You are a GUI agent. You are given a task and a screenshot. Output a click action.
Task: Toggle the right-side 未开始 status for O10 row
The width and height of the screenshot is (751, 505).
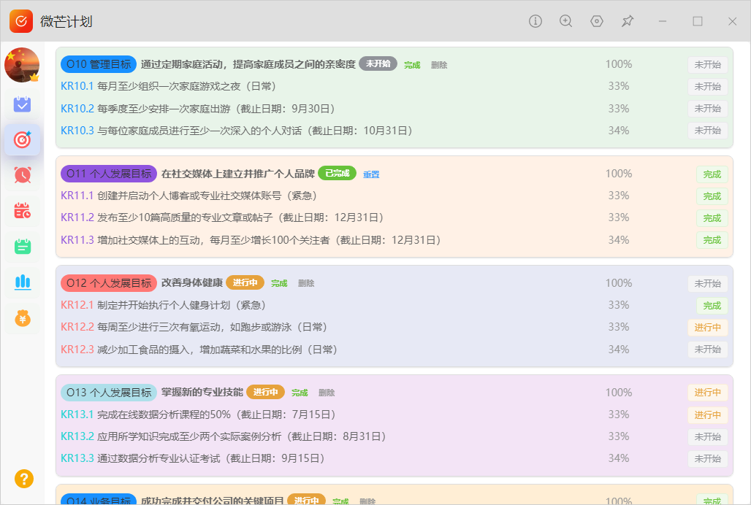coord(707,64)
